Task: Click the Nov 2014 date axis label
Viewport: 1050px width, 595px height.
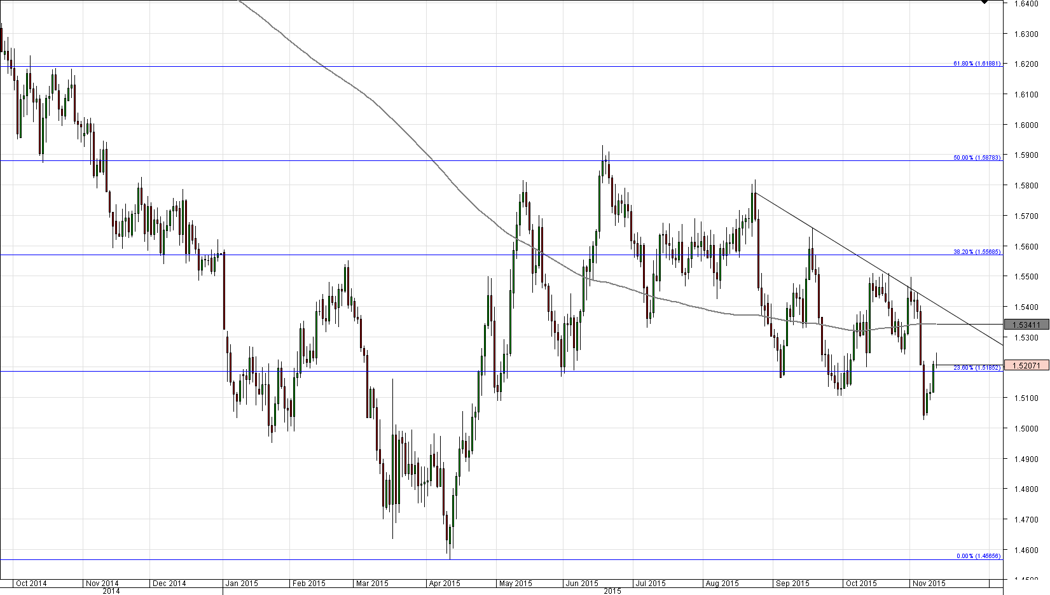Action: (102, 584)
